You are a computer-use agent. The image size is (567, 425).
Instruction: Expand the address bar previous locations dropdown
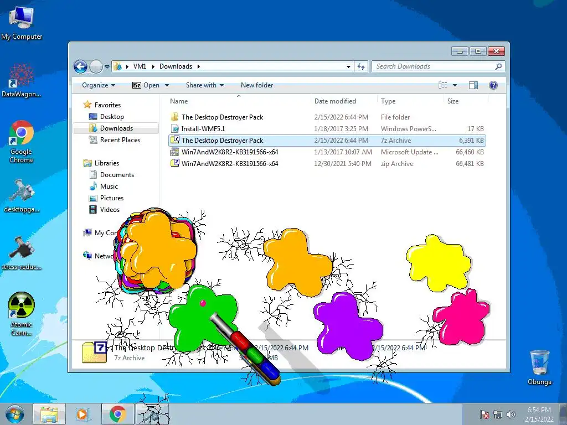coord(348,66)
